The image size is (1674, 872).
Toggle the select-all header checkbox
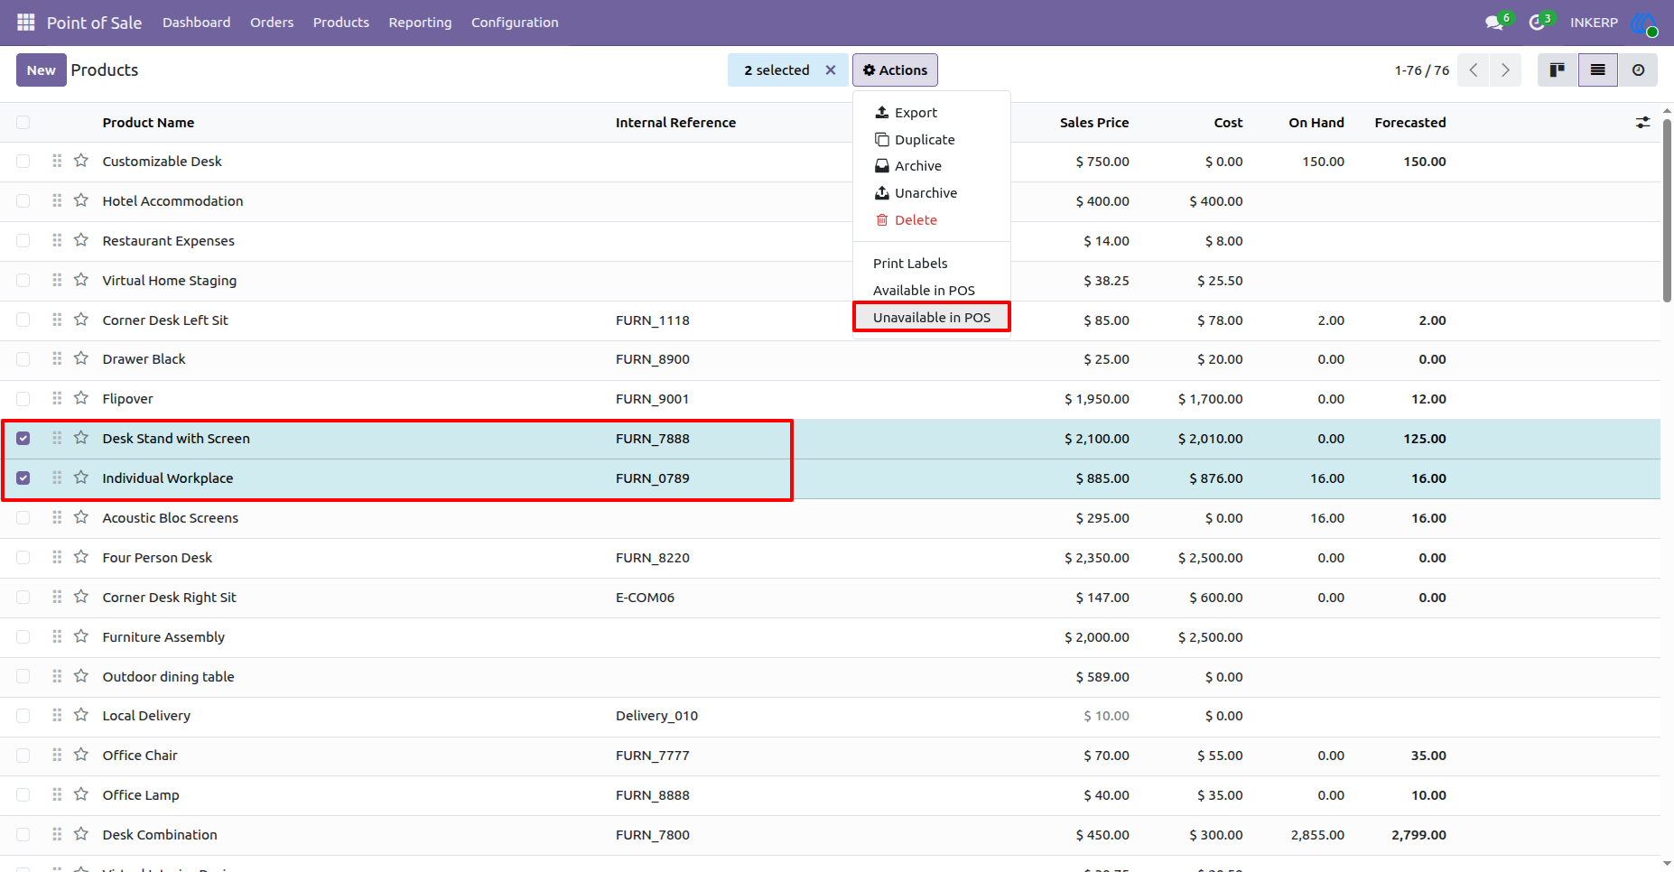[23, 122]
